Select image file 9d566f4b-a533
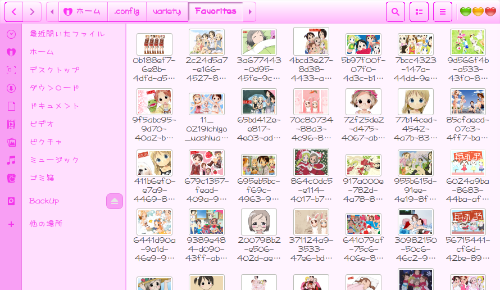The image size is (500, 290). [468, 42]
